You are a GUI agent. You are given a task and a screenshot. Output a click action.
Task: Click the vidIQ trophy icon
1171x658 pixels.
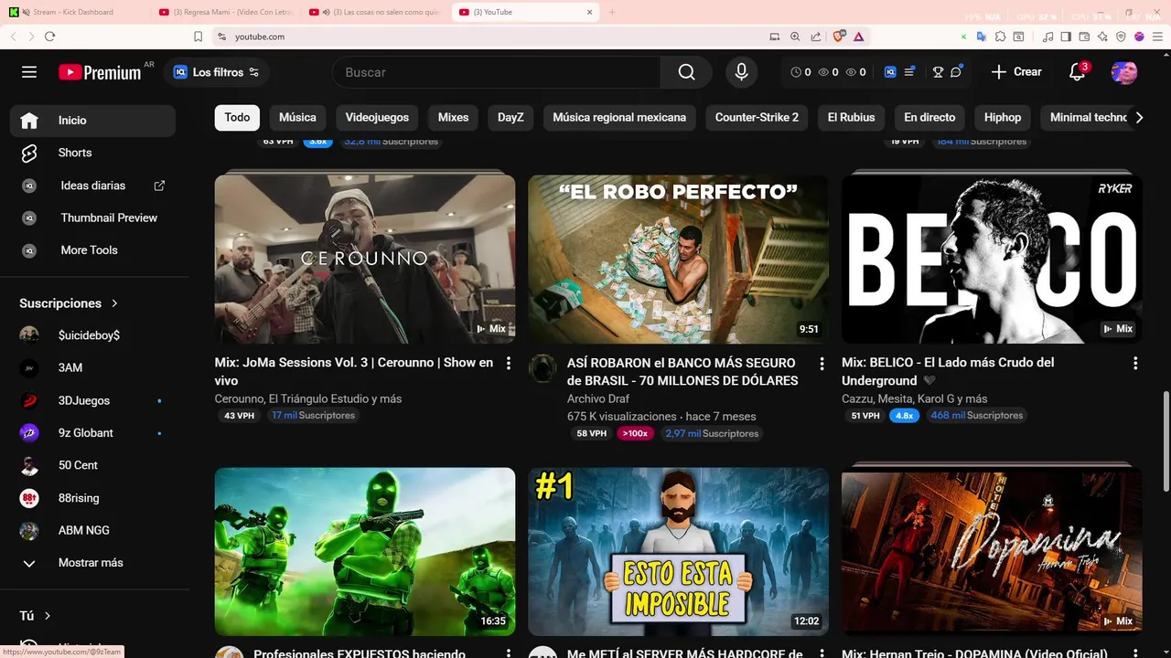(x=938, y=72)
